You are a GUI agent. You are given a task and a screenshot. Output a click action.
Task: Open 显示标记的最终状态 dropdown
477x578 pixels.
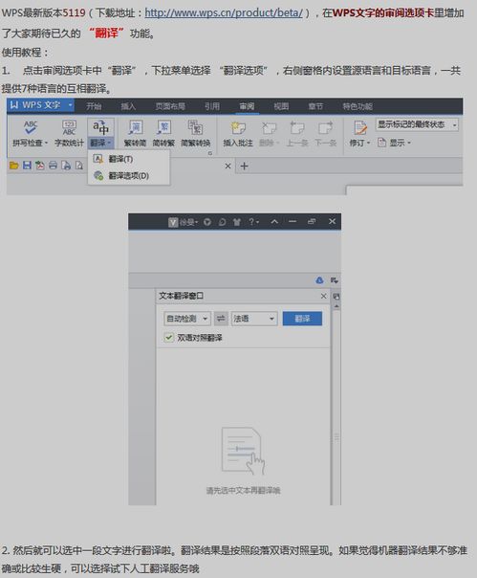[x=417, y=124]
